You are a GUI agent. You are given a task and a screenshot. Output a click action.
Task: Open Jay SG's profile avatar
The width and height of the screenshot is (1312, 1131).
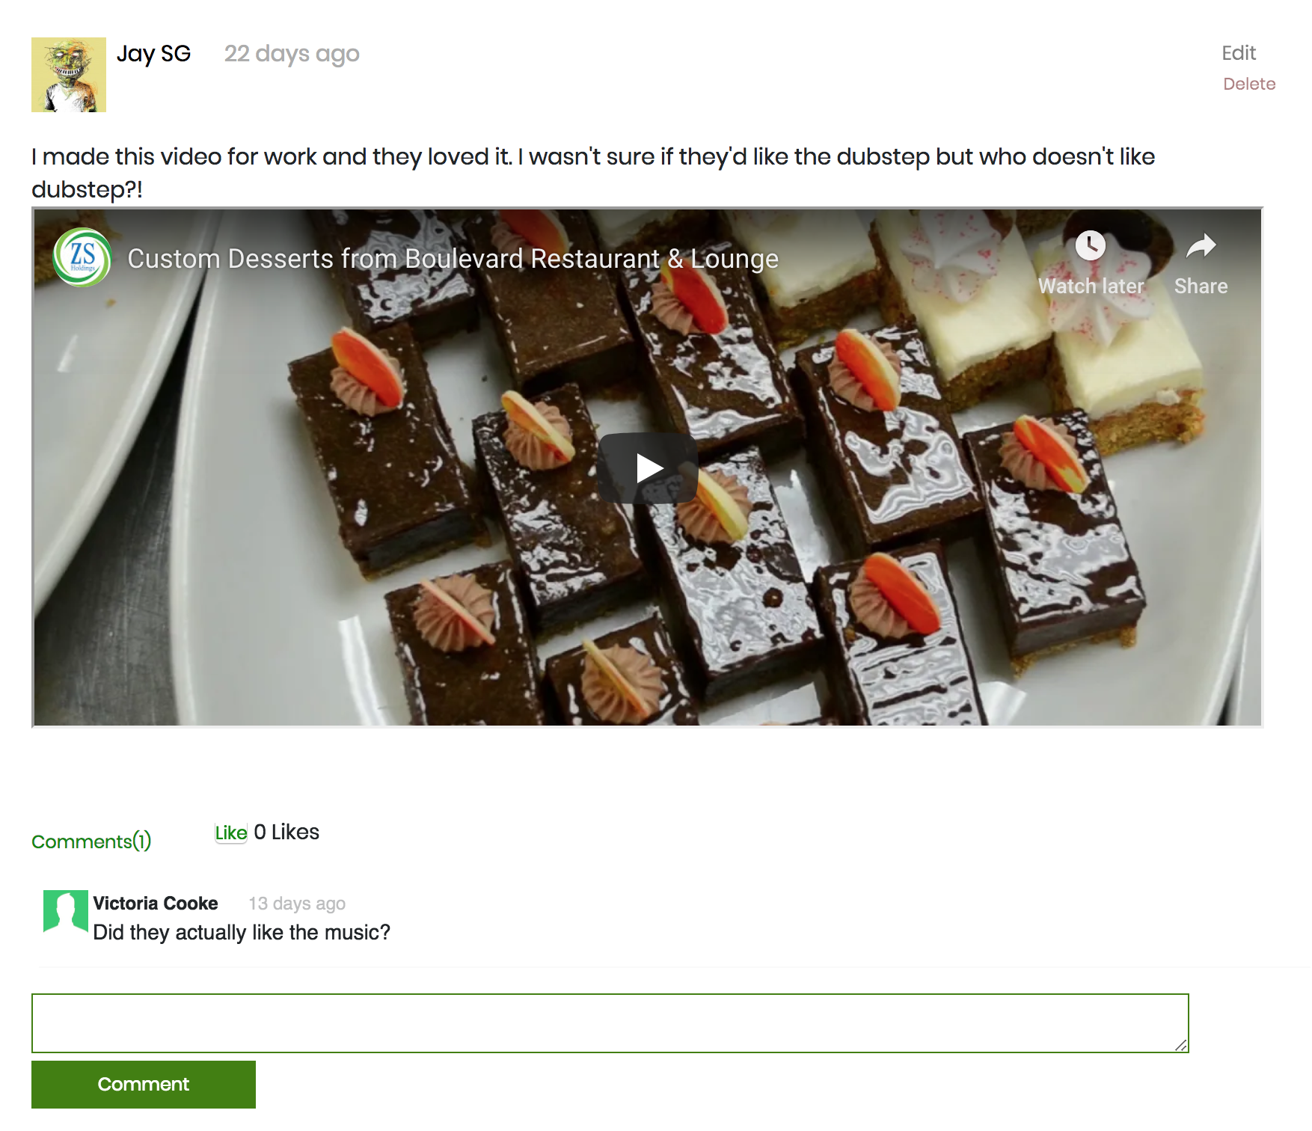pos(69,75)
